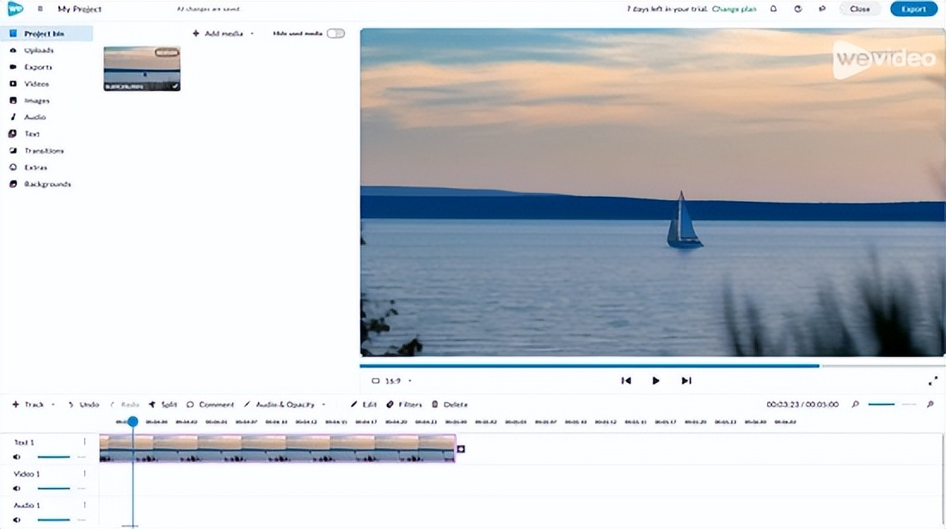Zoom in the timeline with the right magnifier
Screen dimensions: 946x529
point(930,404)
